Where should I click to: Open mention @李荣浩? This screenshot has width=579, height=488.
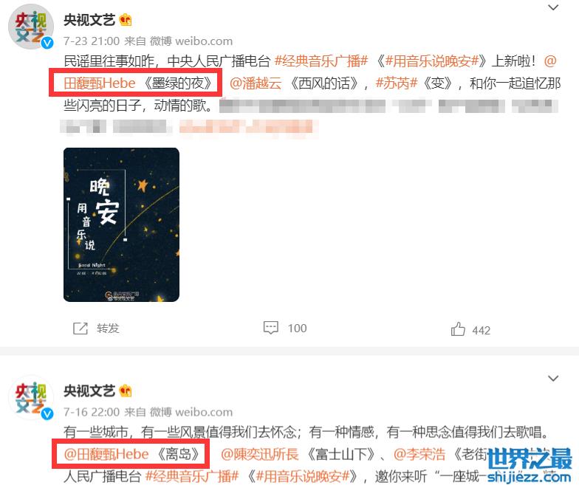coord(419,454)
